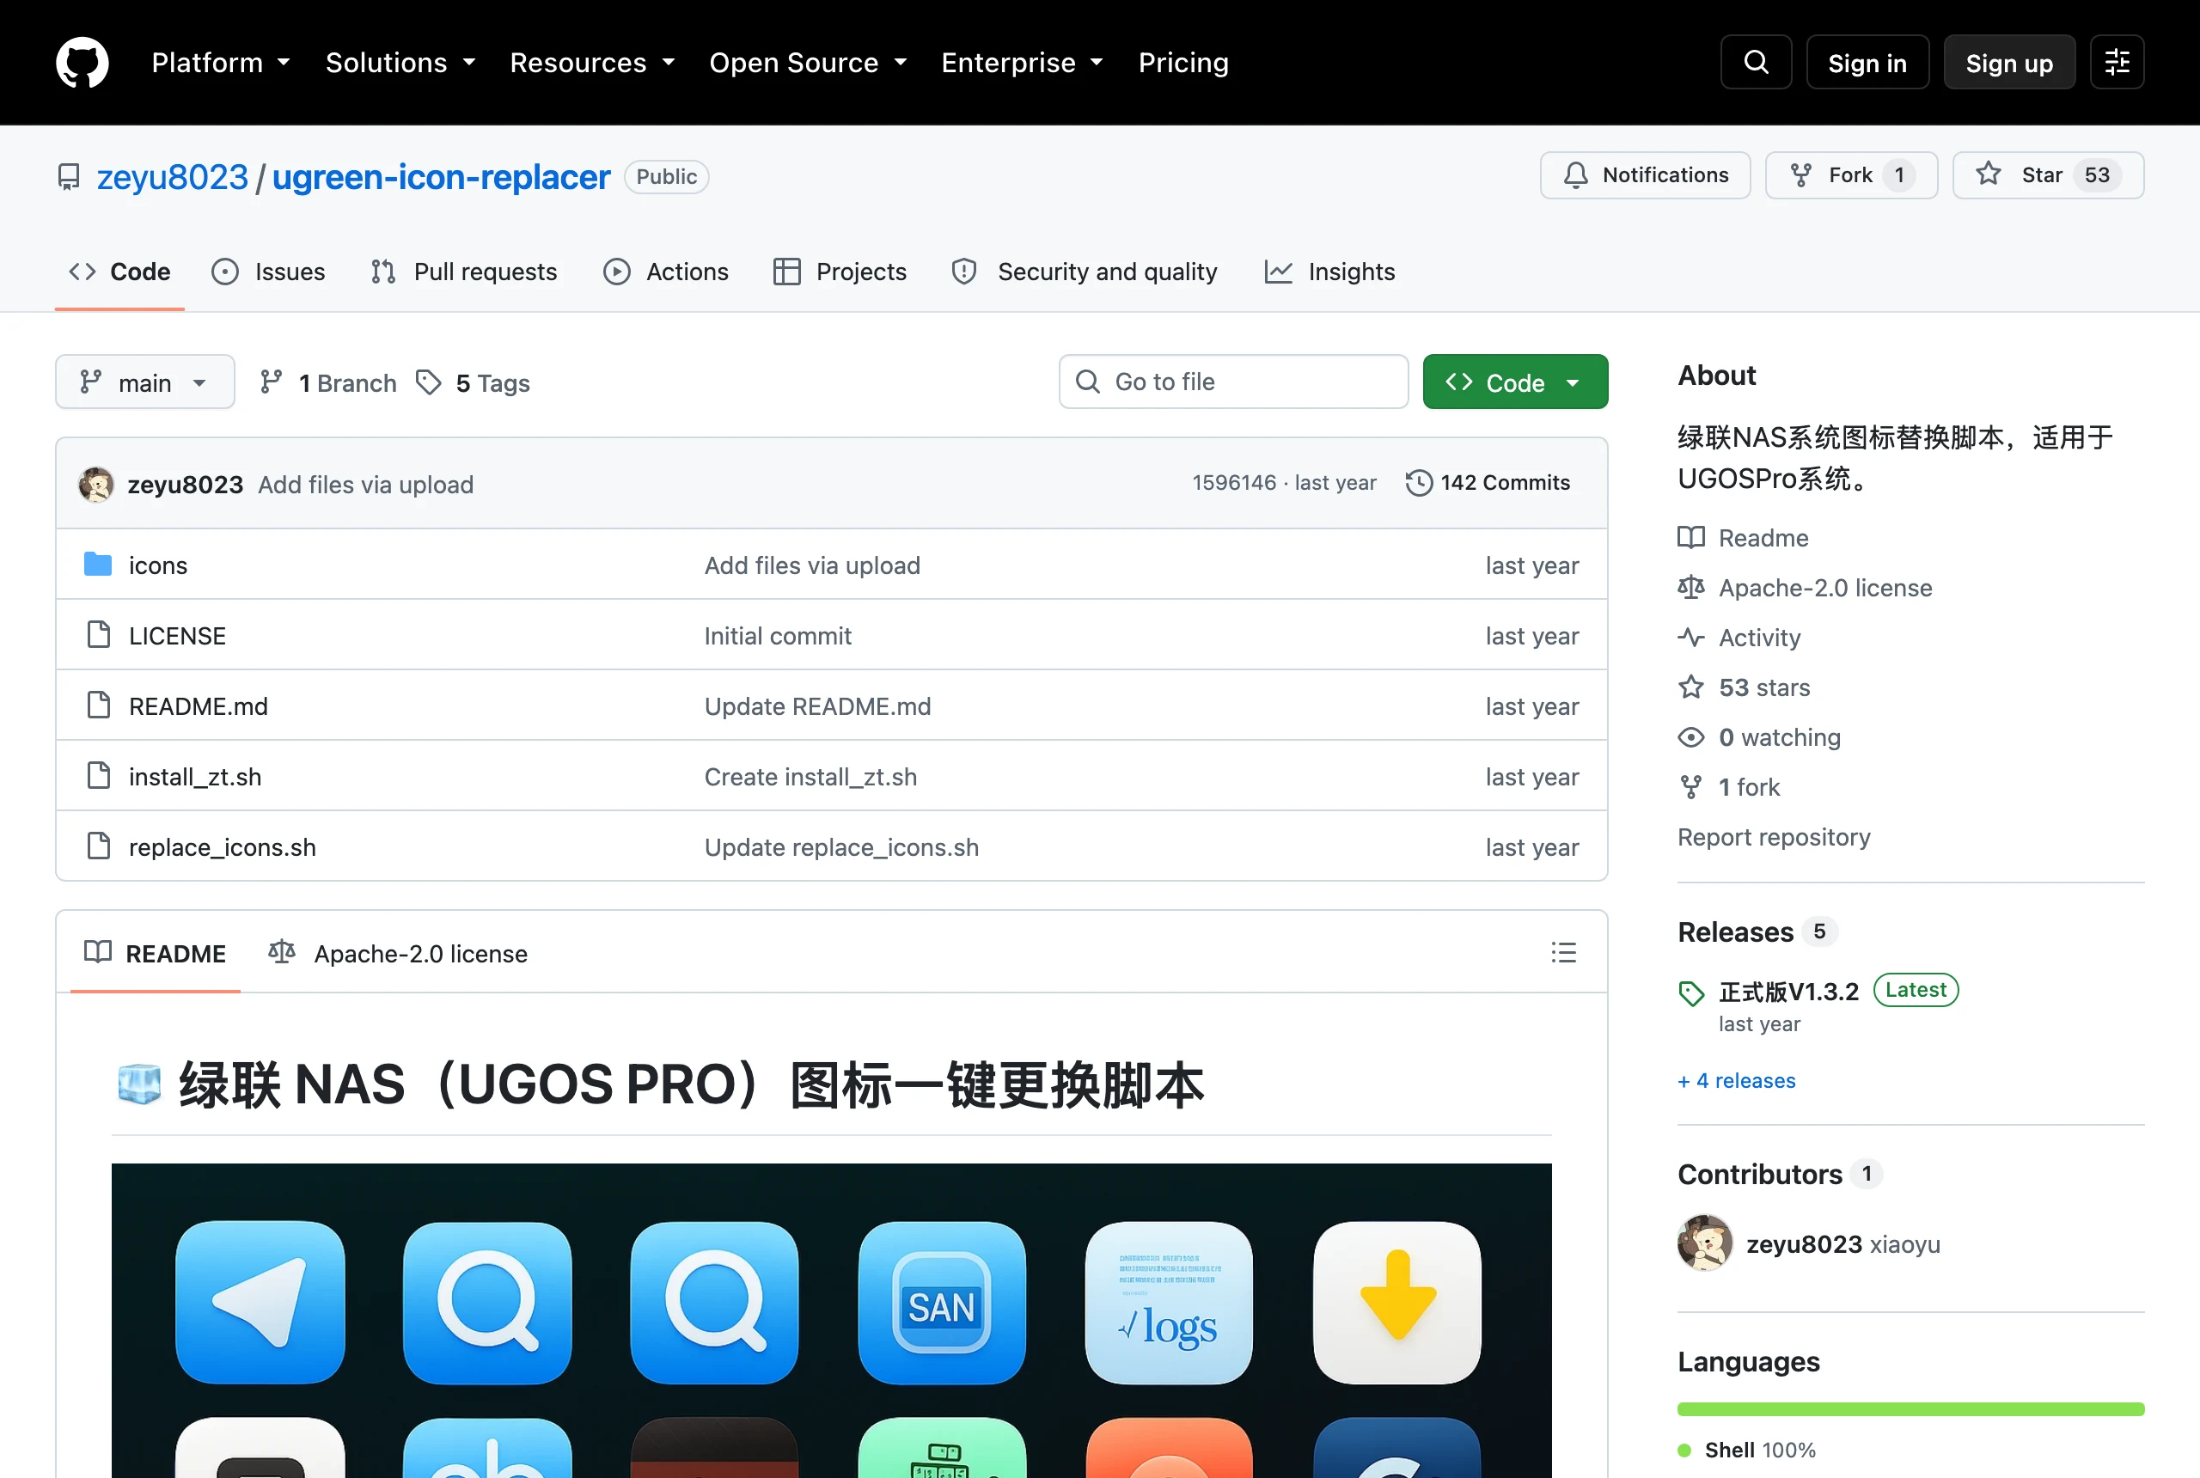
Task: Click the eye icon beside 0 watching
Action: [x=1691, y=737]
